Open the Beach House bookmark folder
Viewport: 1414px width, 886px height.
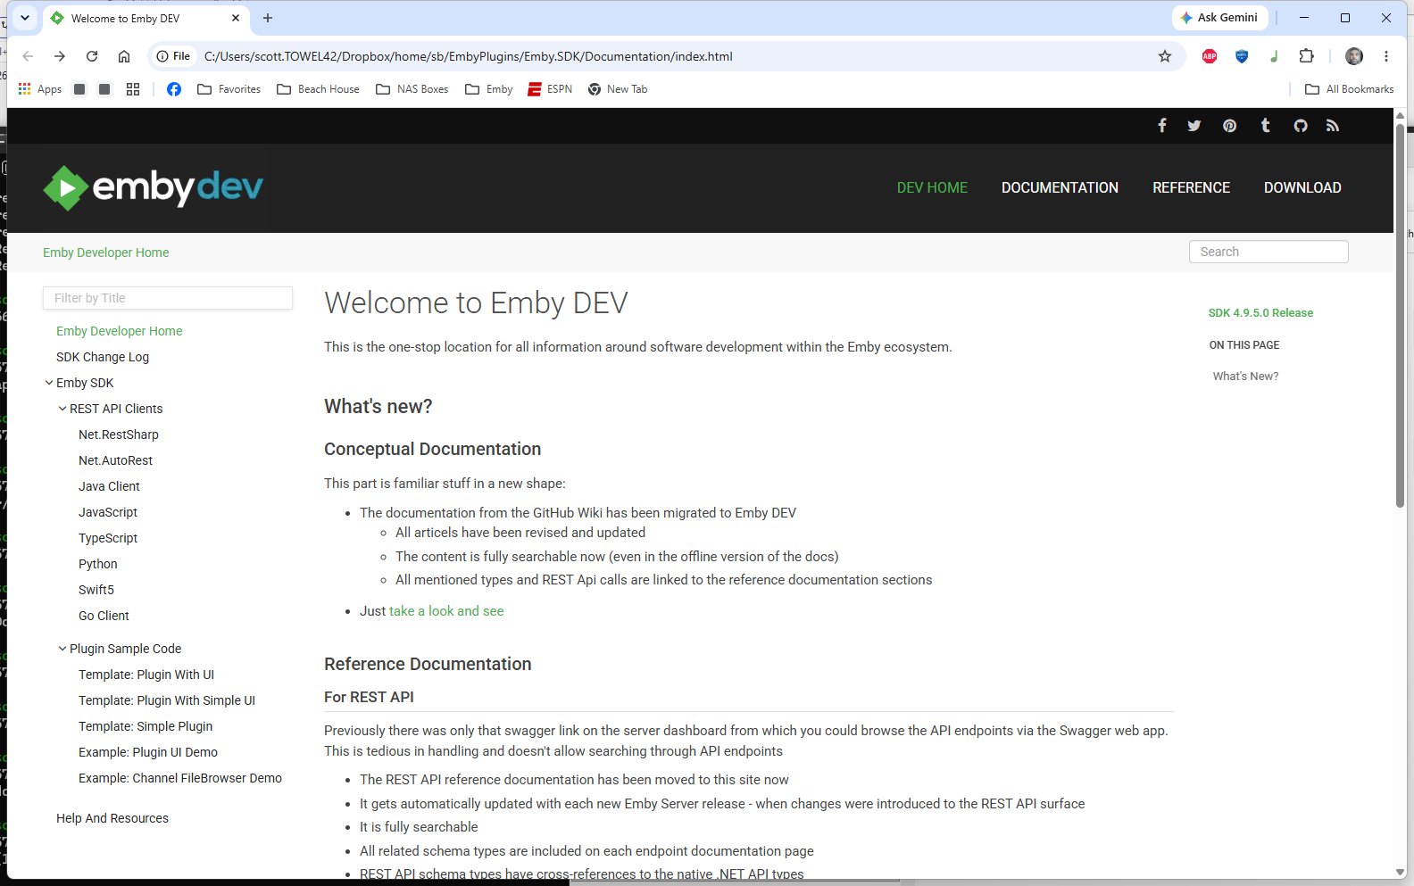(x=319, y=89)
